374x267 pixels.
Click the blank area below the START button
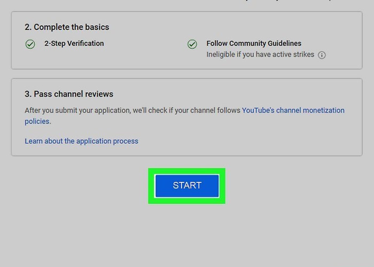click(187, 235)
